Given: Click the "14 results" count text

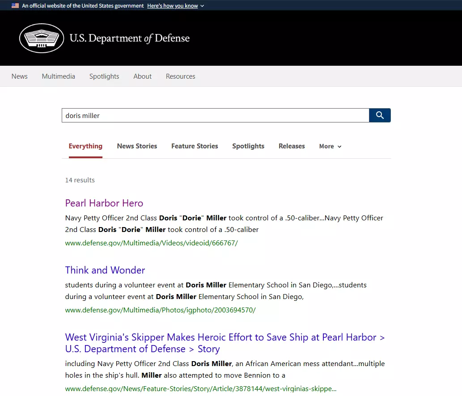Looking at the screenshot, I should (80, 180).
